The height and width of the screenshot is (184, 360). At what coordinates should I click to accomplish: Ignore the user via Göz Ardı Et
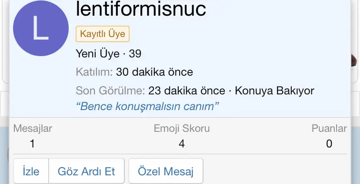pos(87,171)
